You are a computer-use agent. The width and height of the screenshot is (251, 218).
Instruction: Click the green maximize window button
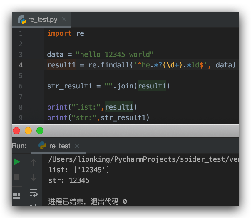pos(40,131)
